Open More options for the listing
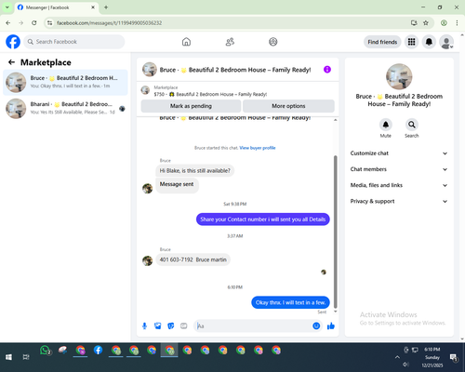 pyautogui.click(x=288, y=106)
